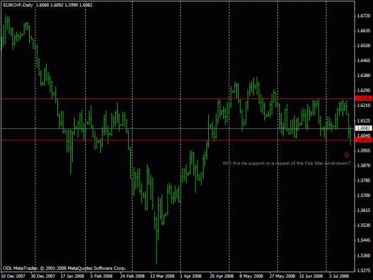
Task: Click the ODL MetaTrader copyright text
Action: (x=64, y=268)
